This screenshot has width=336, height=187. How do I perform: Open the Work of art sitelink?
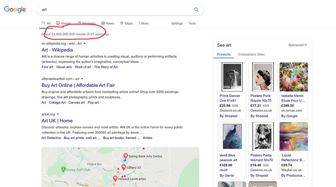pos(83,67)
